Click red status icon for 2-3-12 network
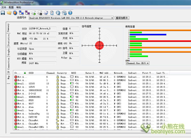Viewport: 191px width, 138px height. 16,94
